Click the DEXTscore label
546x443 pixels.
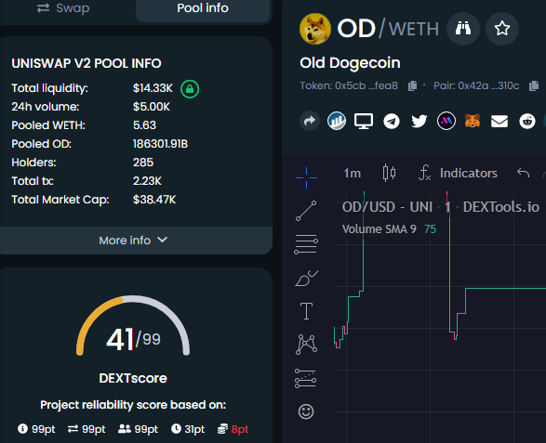point(133,378)
